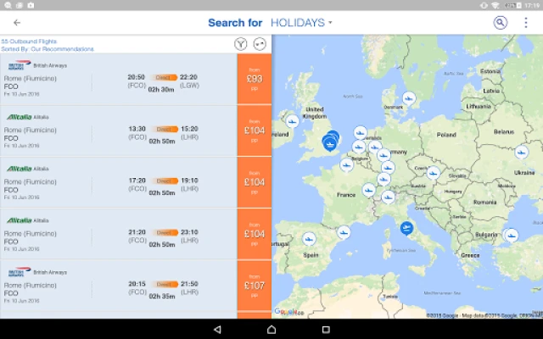The image size is (543, 339).
Task: Tap the airport pin east of Bulgaria
Action: coord(511,236)
